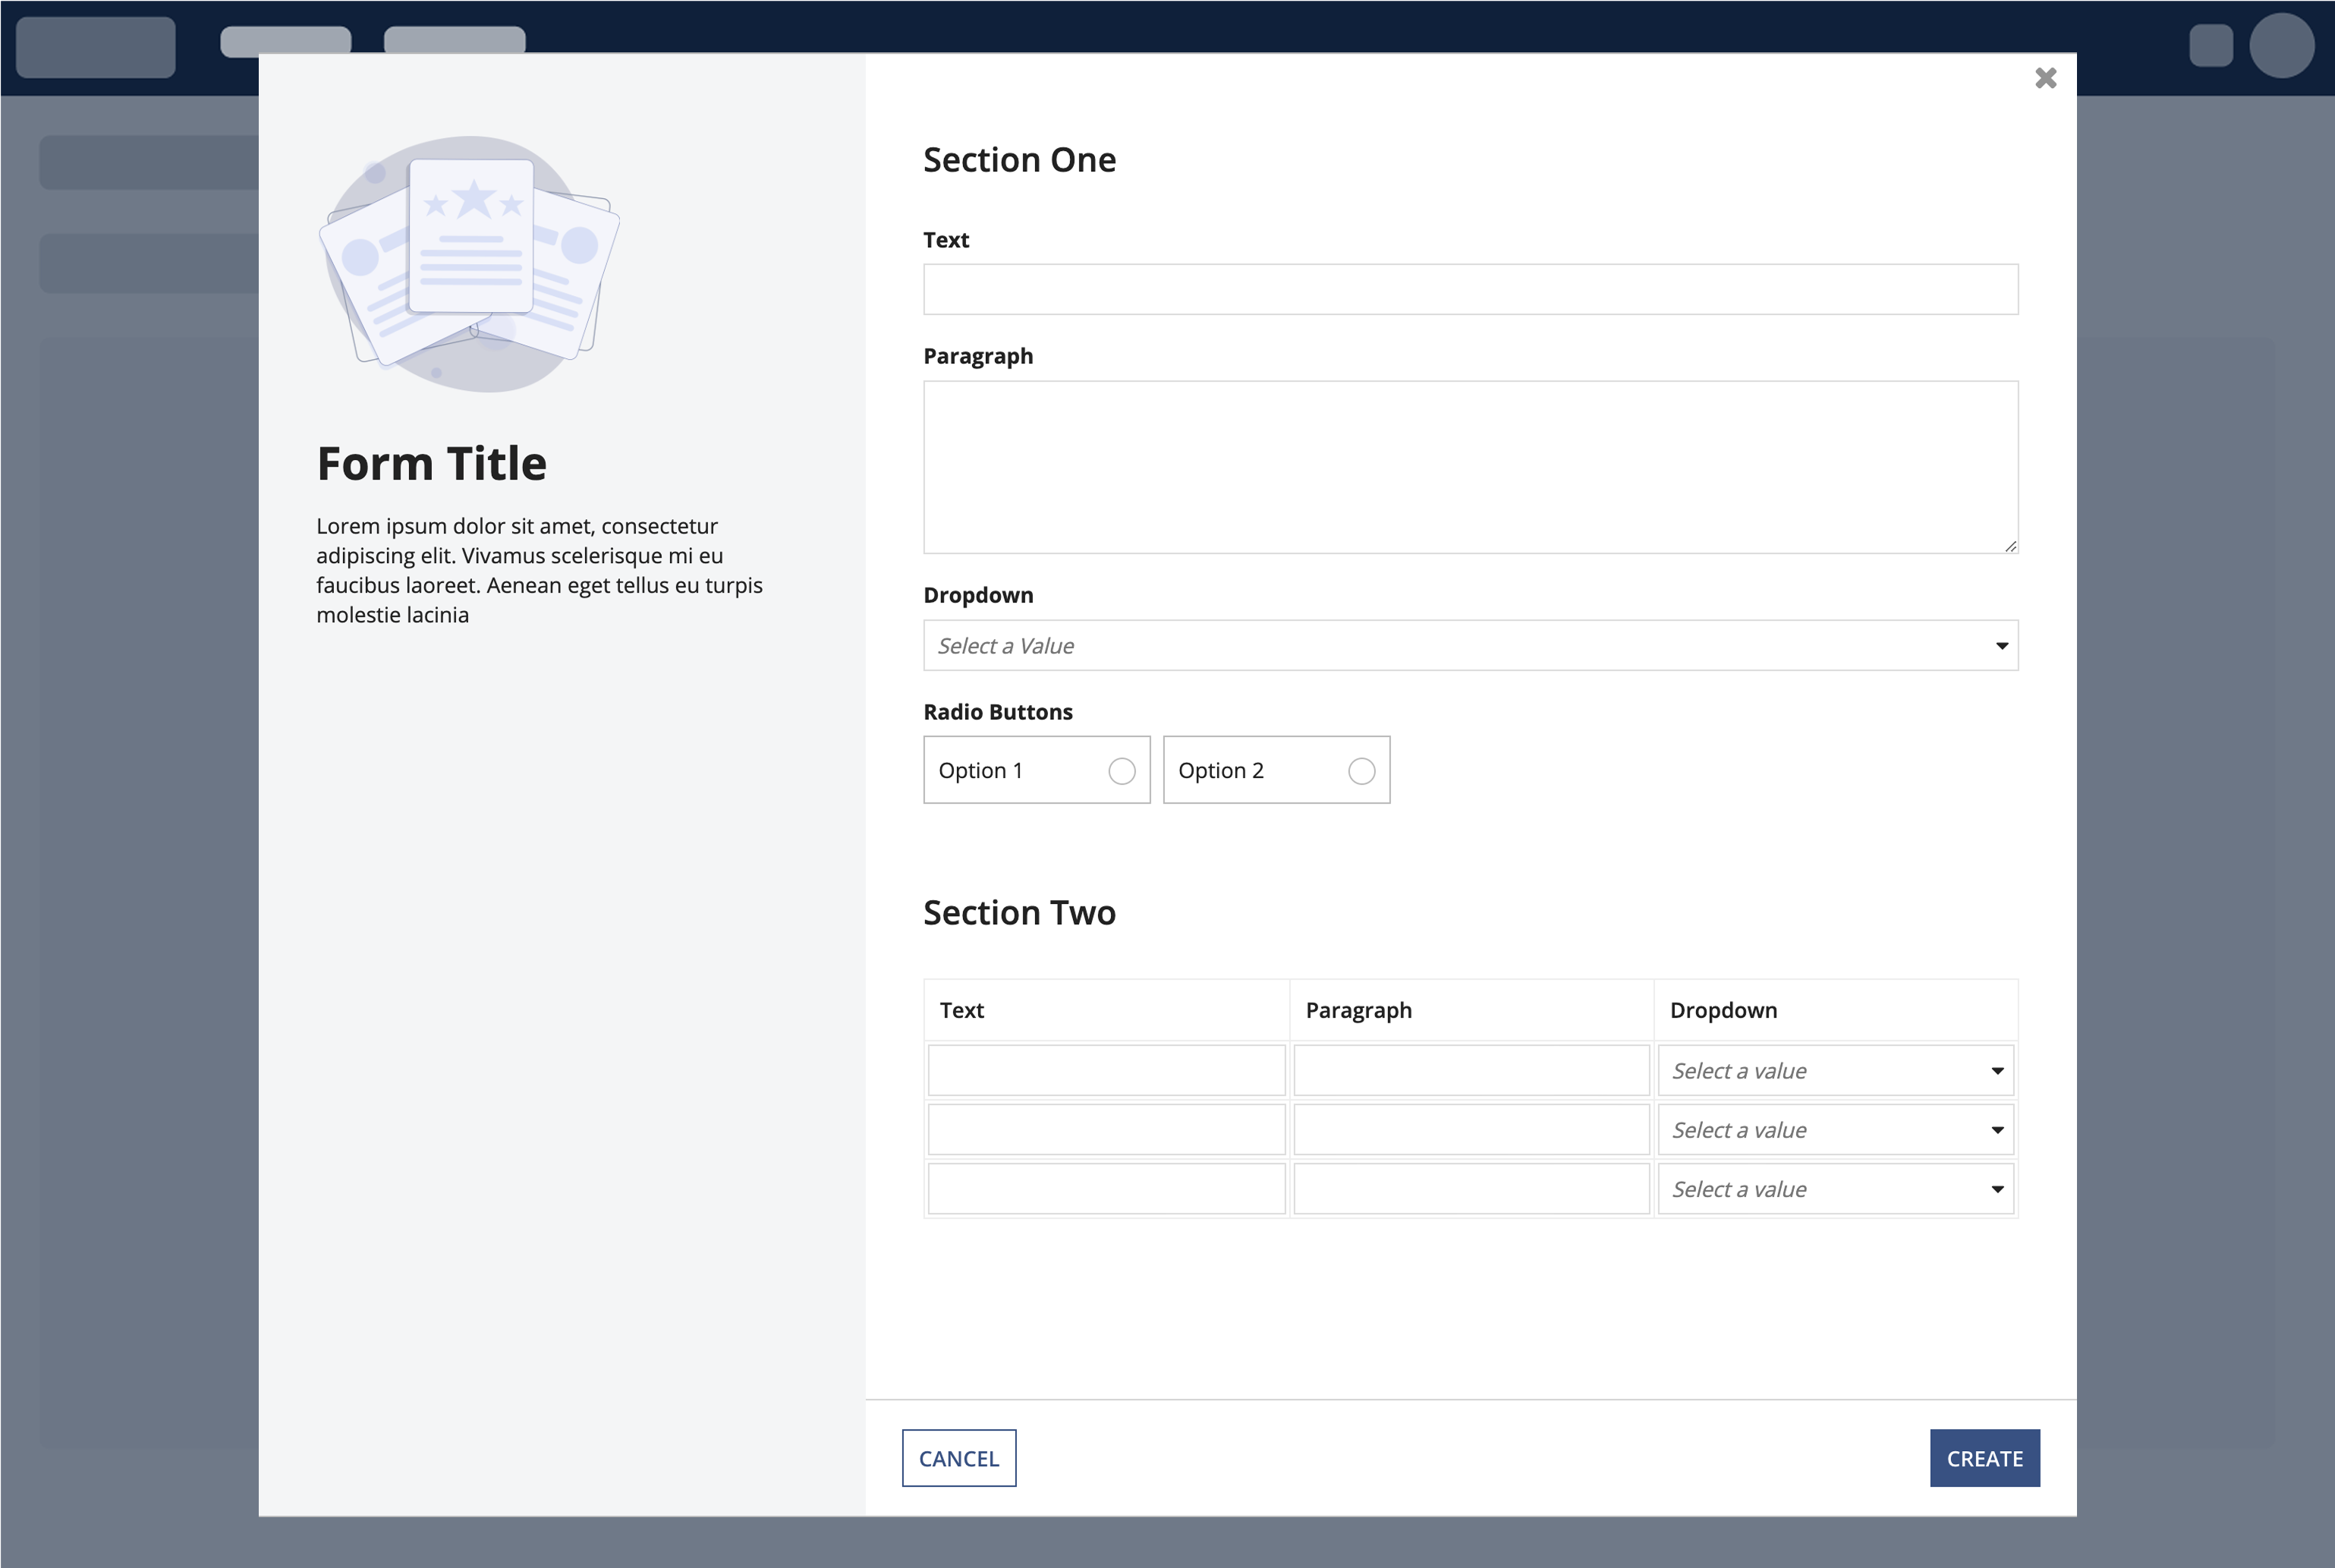
Task: Click the logo placeholder in the top-left header
Action: tap(96, 46)
